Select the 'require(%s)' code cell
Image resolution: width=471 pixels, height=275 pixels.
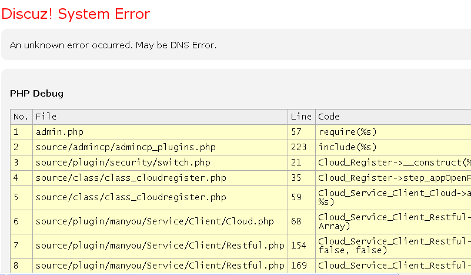[393, 132]
